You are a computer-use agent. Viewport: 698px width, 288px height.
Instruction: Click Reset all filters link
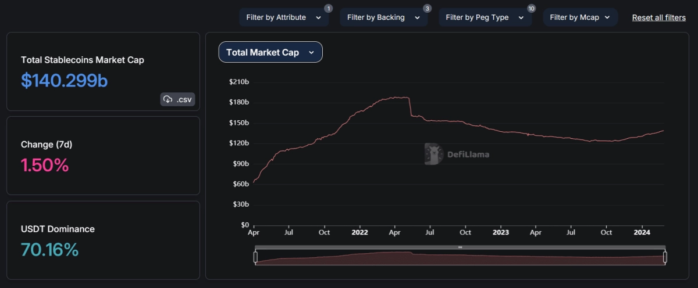pos(658,17)
